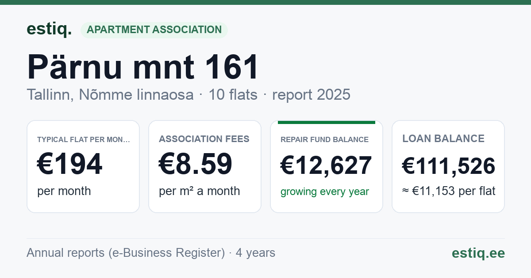Open the Association fees card
Viewport: 531px width, 278px height.
click(205, 166)
